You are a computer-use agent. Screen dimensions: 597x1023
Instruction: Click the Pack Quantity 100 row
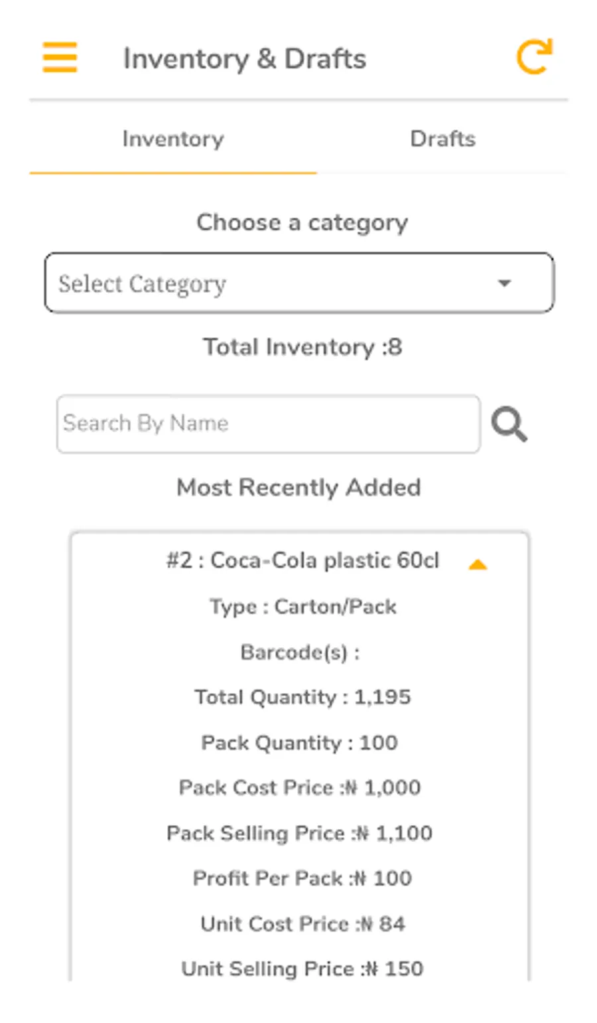(x=300, y=742)
